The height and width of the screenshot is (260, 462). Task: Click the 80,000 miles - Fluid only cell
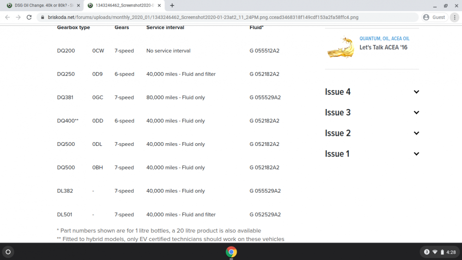[x=175, y=97]
